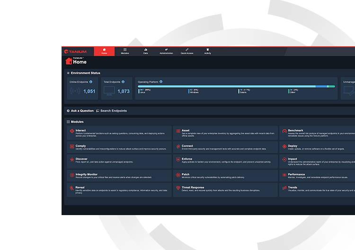The image size is (355, 250).
Task: Open the Enforce module
Action: click(x=225, y=161)
